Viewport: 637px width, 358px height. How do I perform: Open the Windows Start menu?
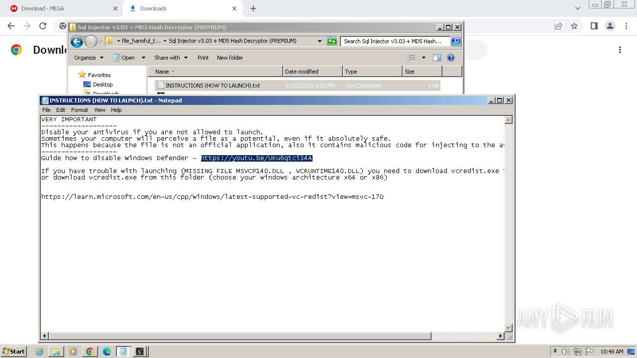click(13, 352)
